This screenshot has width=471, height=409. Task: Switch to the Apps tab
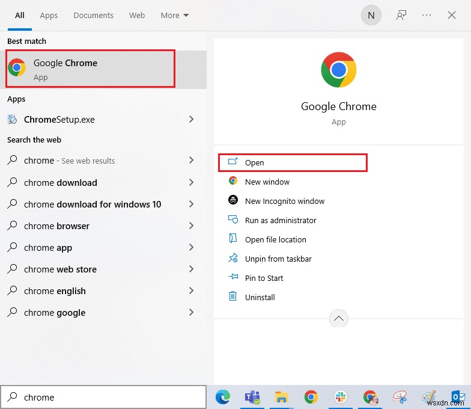point(49,16)
